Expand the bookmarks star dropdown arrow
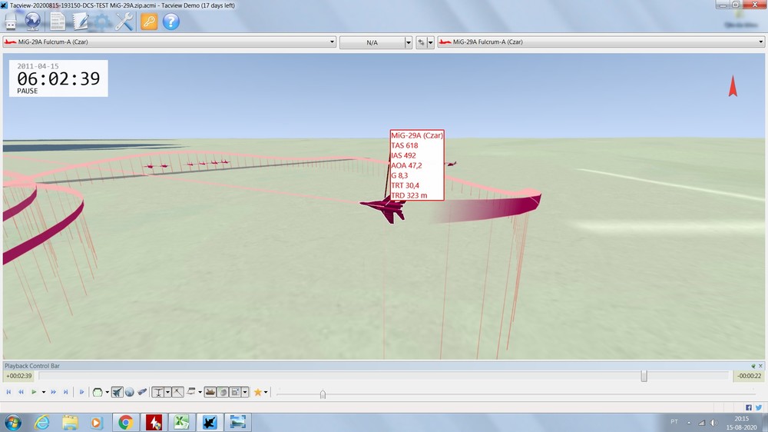768x432 pixels. click(x=266, y=392)
